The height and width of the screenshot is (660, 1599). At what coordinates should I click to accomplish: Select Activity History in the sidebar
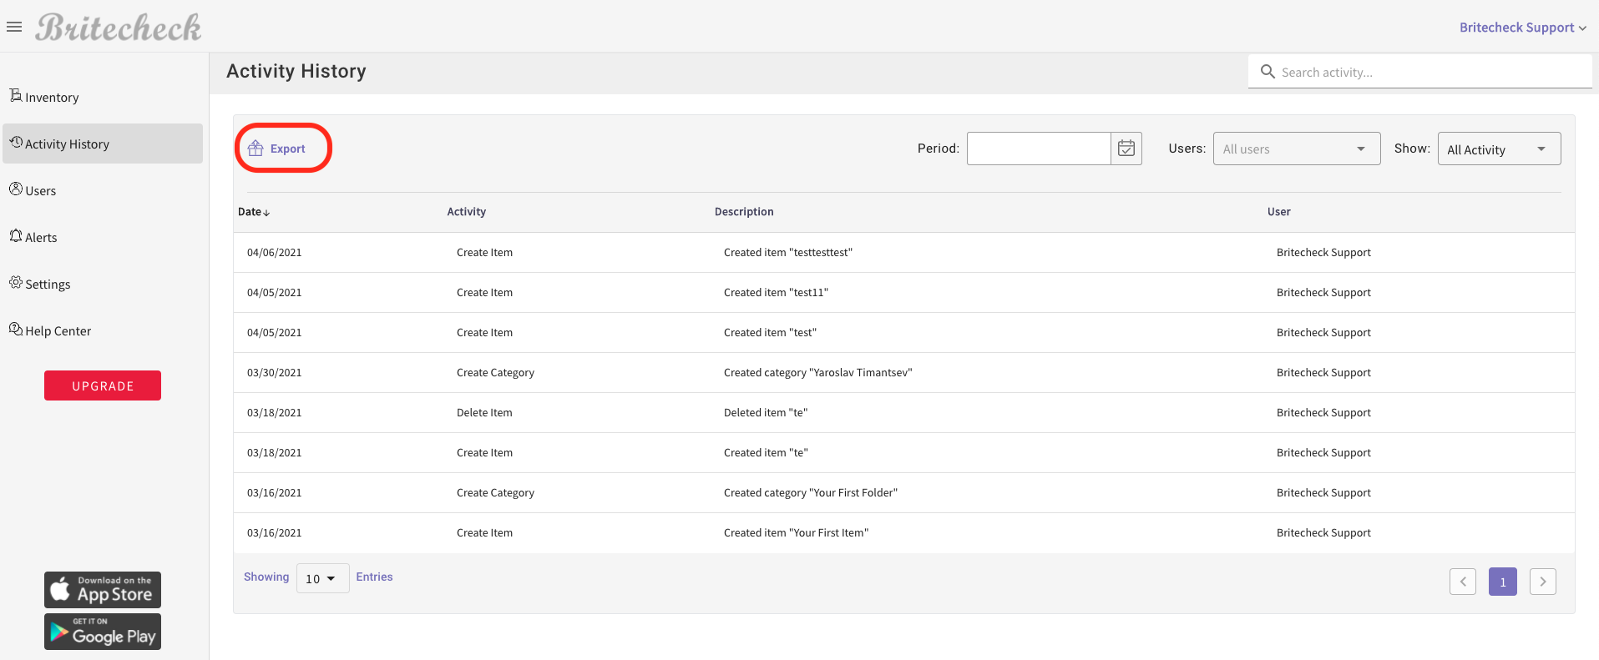tap(103, 144)
